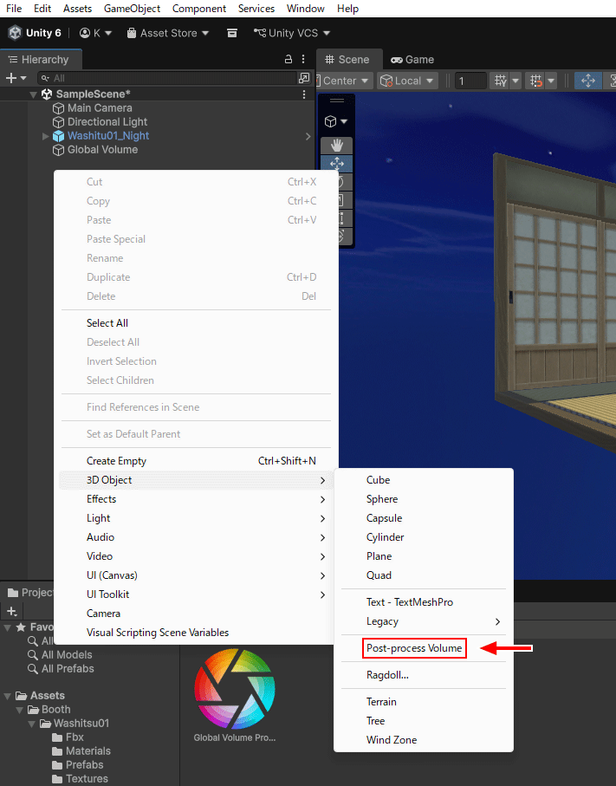Click the Package Manager store icon

[232, 33]
